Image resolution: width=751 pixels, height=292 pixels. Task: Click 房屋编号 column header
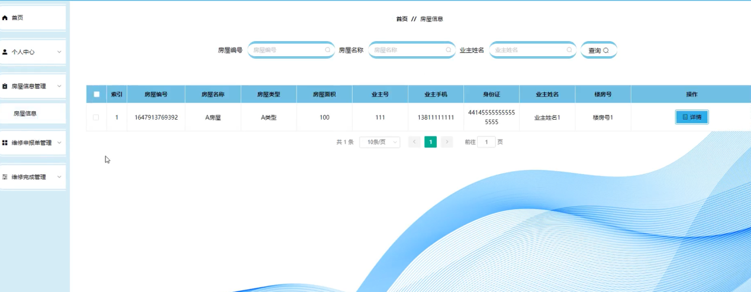tap(156, 94)
